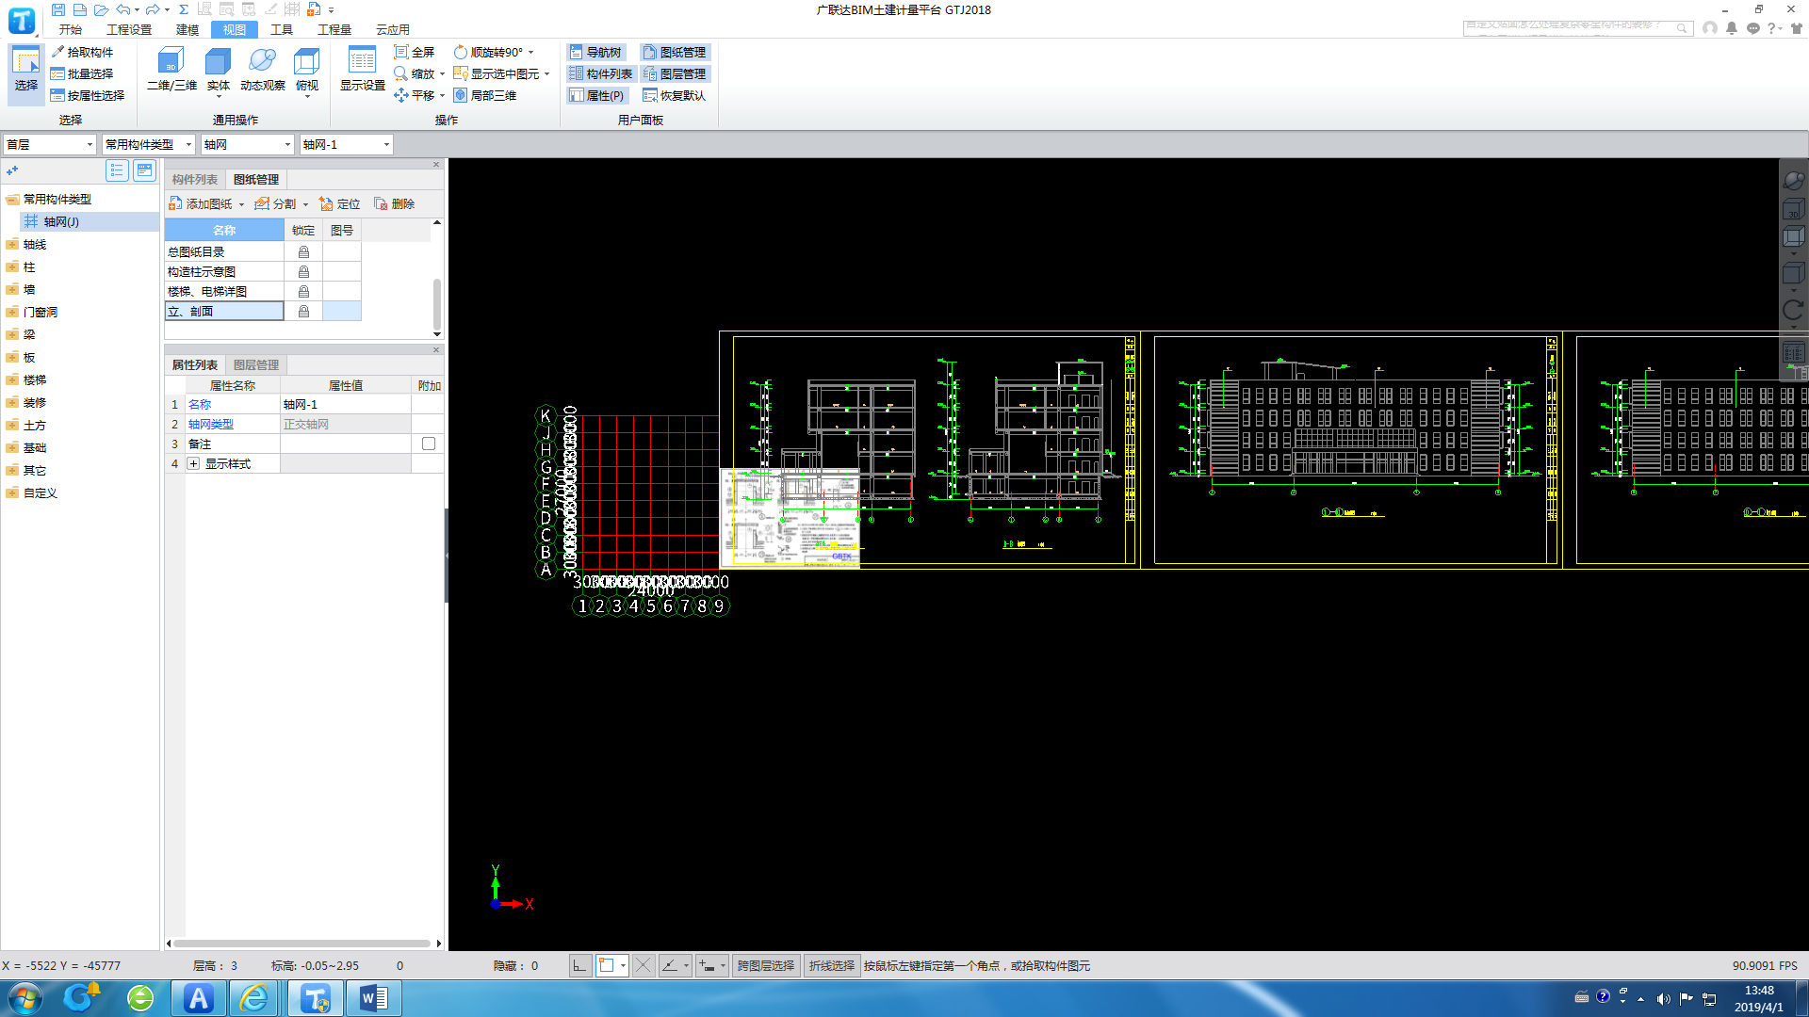Click the skin (shirt) theme icon
Screen dimensions: 1809x1017
(x=1797, y=28)
